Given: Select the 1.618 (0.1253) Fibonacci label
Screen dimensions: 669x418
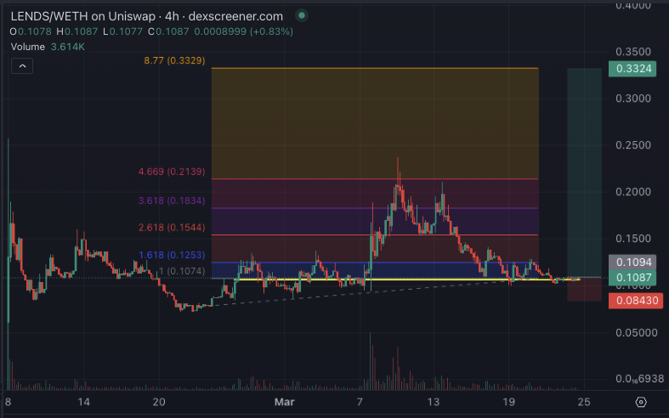Looking at the screenshot, I should [172, 255].
